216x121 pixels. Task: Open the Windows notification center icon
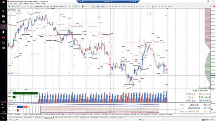point(3,118)
